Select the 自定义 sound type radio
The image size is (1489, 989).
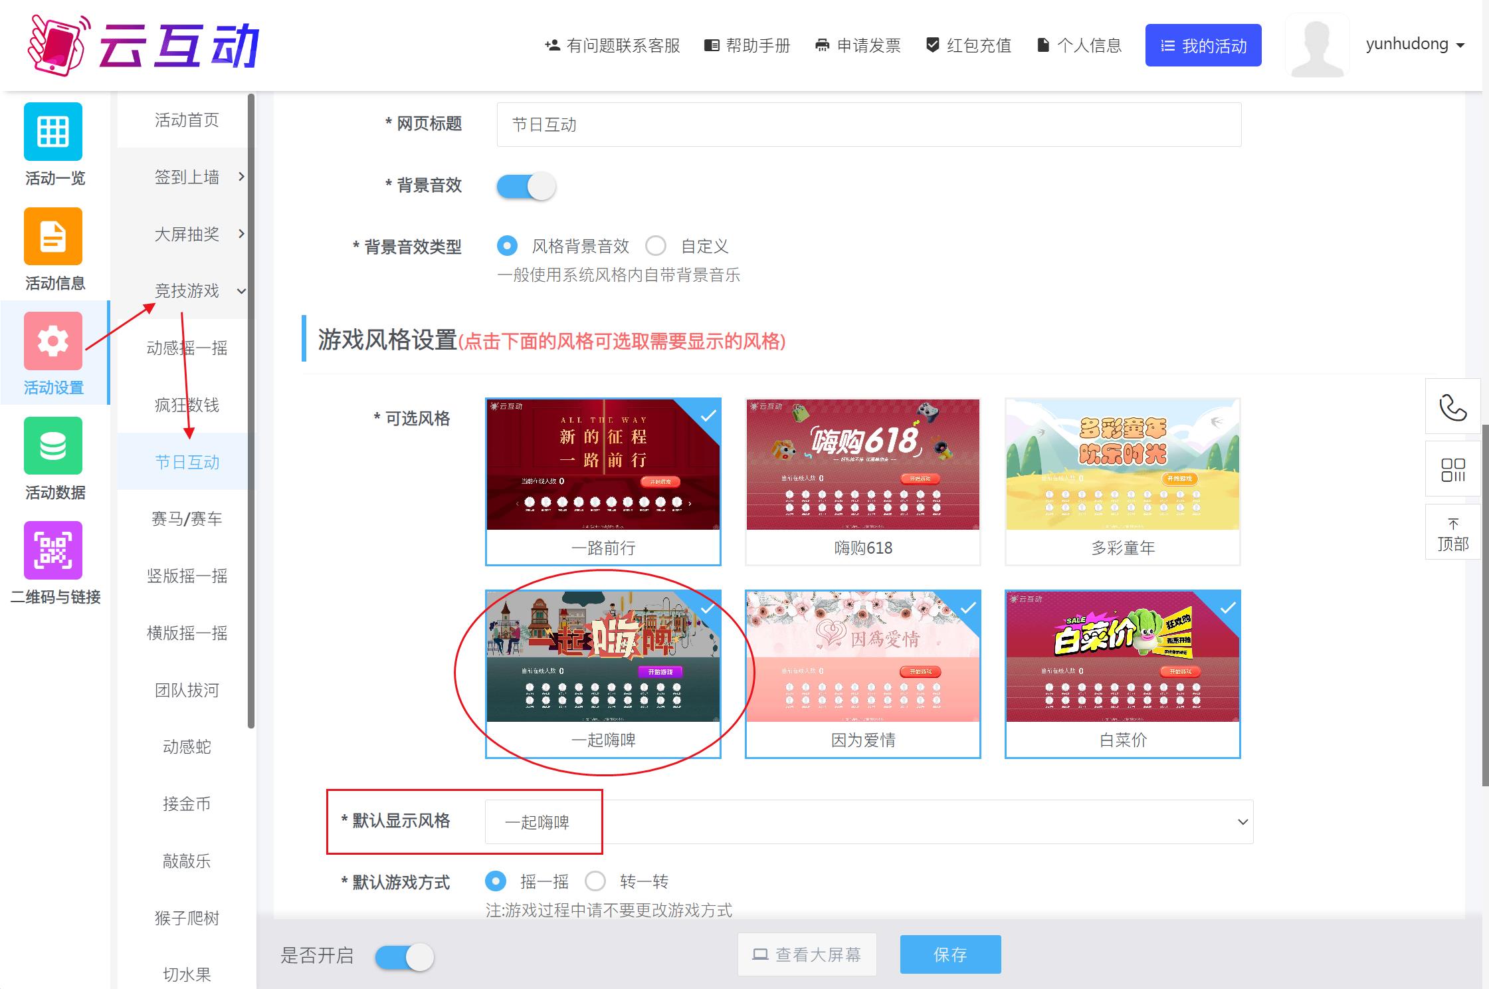[x=656, y=247]
